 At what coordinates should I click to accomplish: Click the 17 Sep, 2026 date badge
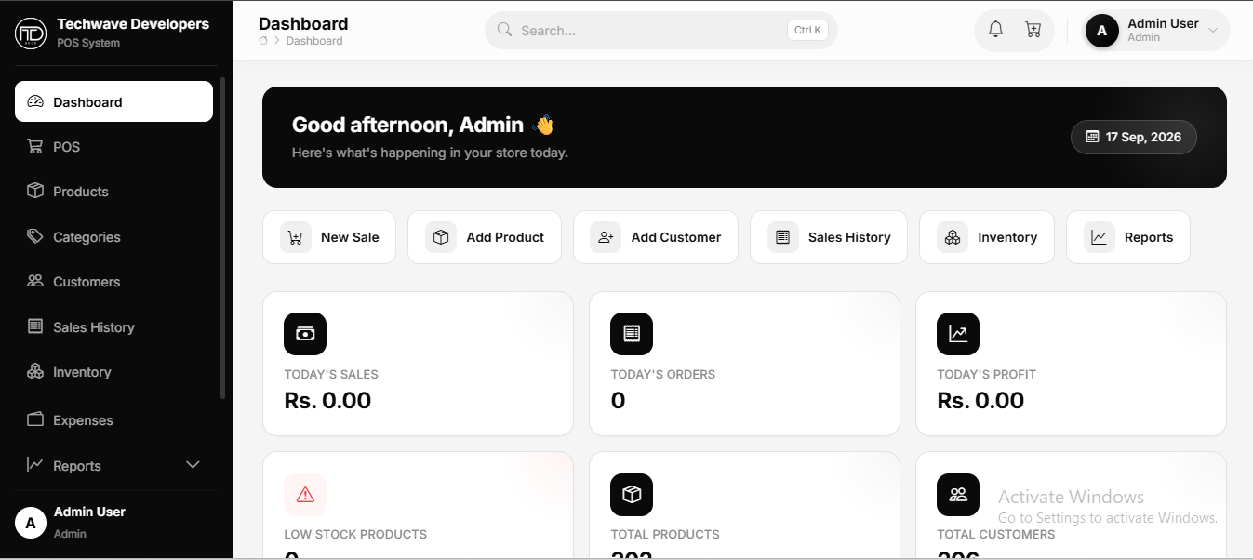(1134, 137)
